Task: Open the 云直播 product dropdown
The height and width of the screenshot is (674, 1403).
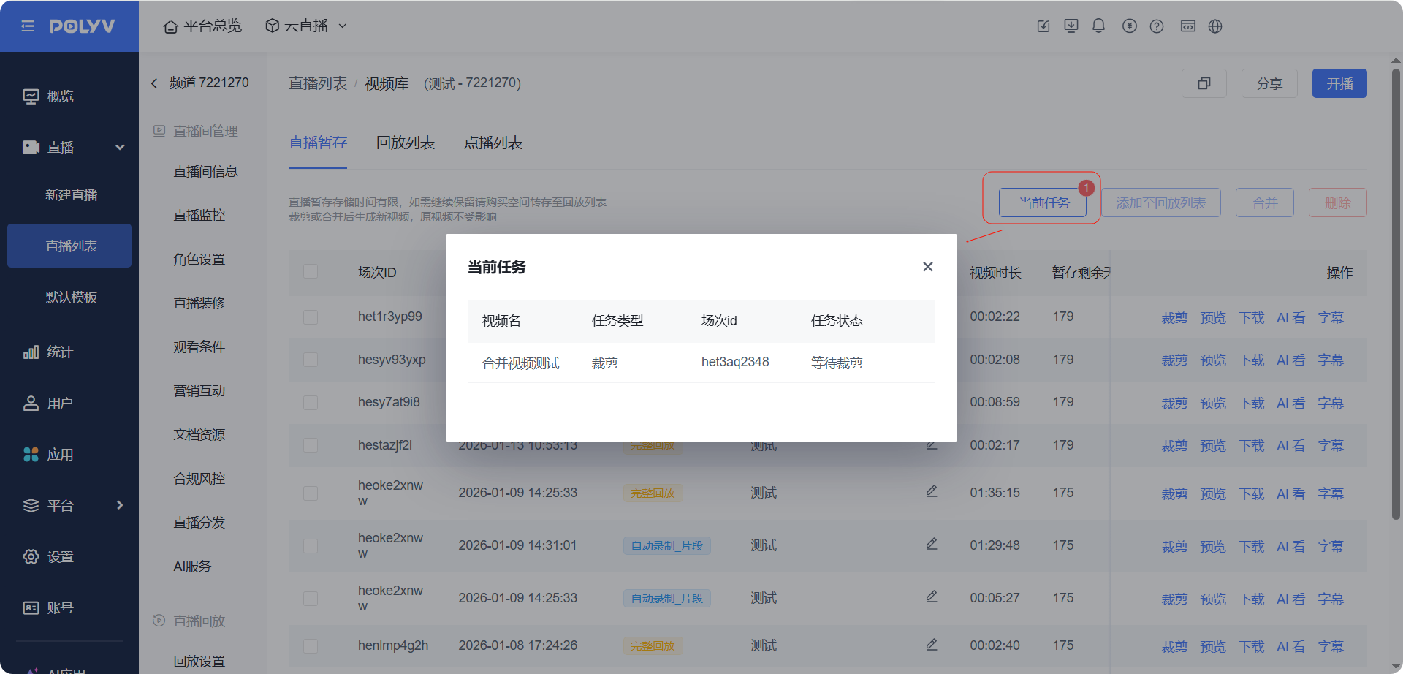Action: tap(306, 26)
